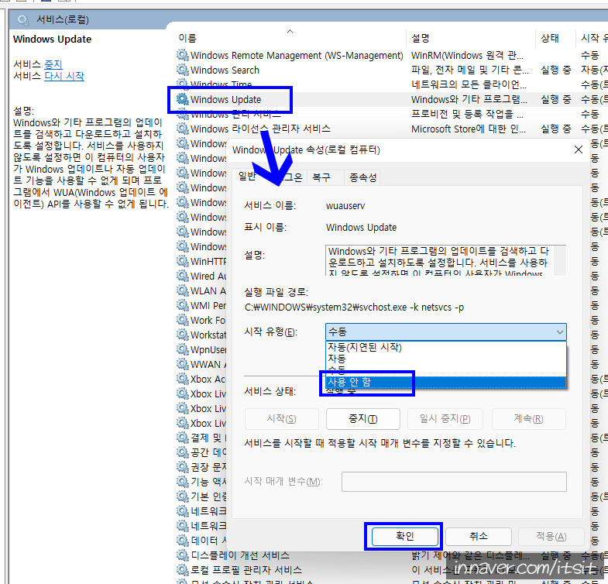This screenshot has height=584, width=608.
Task: Click gear icon beside WinHTTP service row
Action: (182, 261)
